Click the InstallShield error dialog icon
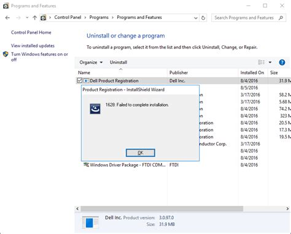The height and width of the screenshot is (234, 291). coord(95,108)
